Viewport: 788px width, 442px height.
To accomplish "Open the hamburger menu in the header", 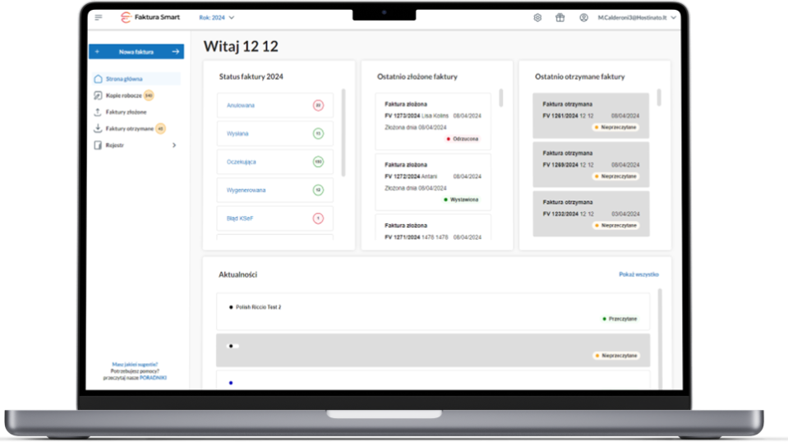I will point(99,17).
